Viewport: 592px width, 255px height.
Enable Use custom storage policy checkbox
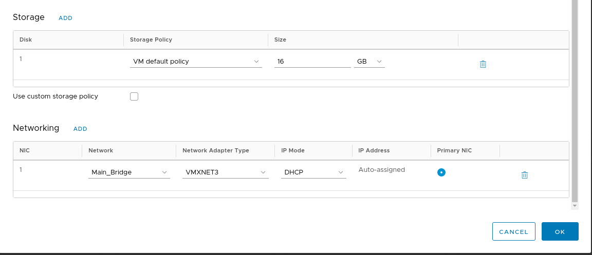point(134,96)
